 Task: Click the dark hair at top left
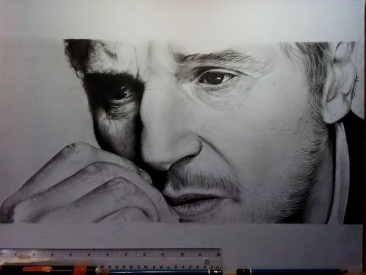click(80, 53)
